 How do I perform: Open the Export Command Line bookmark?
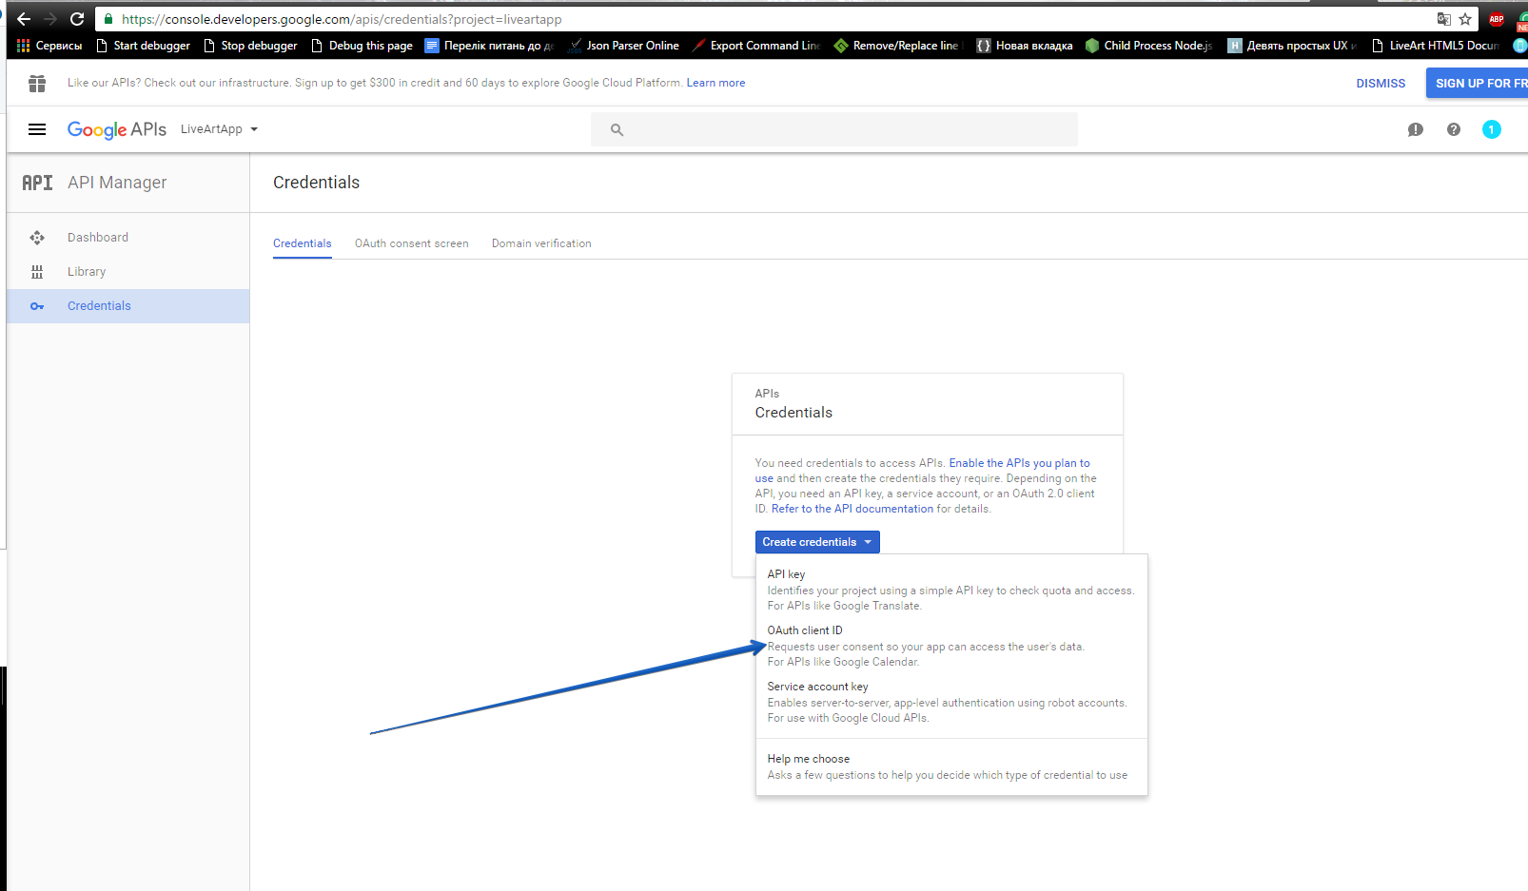[756, 46]
